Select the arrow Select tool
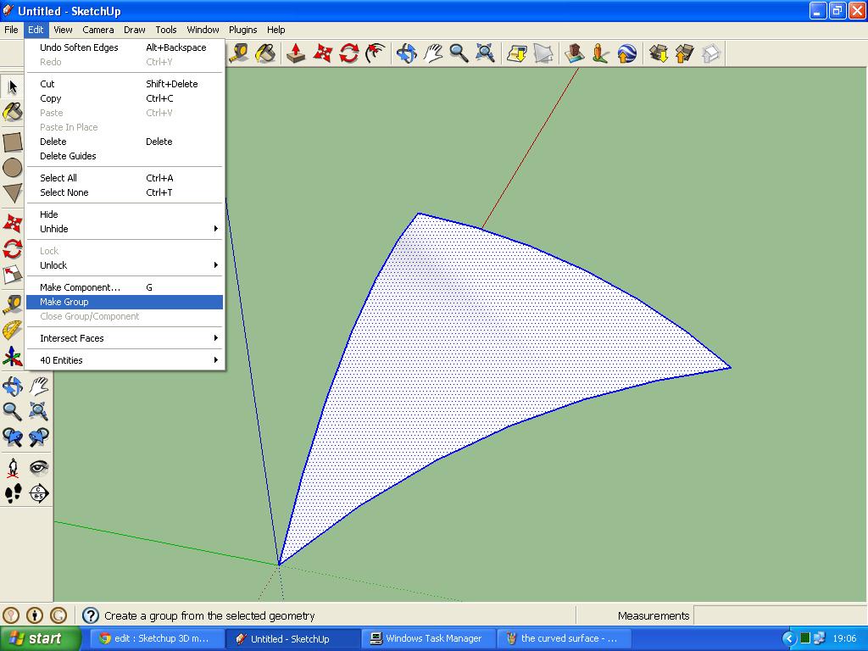 pos(12,86)
